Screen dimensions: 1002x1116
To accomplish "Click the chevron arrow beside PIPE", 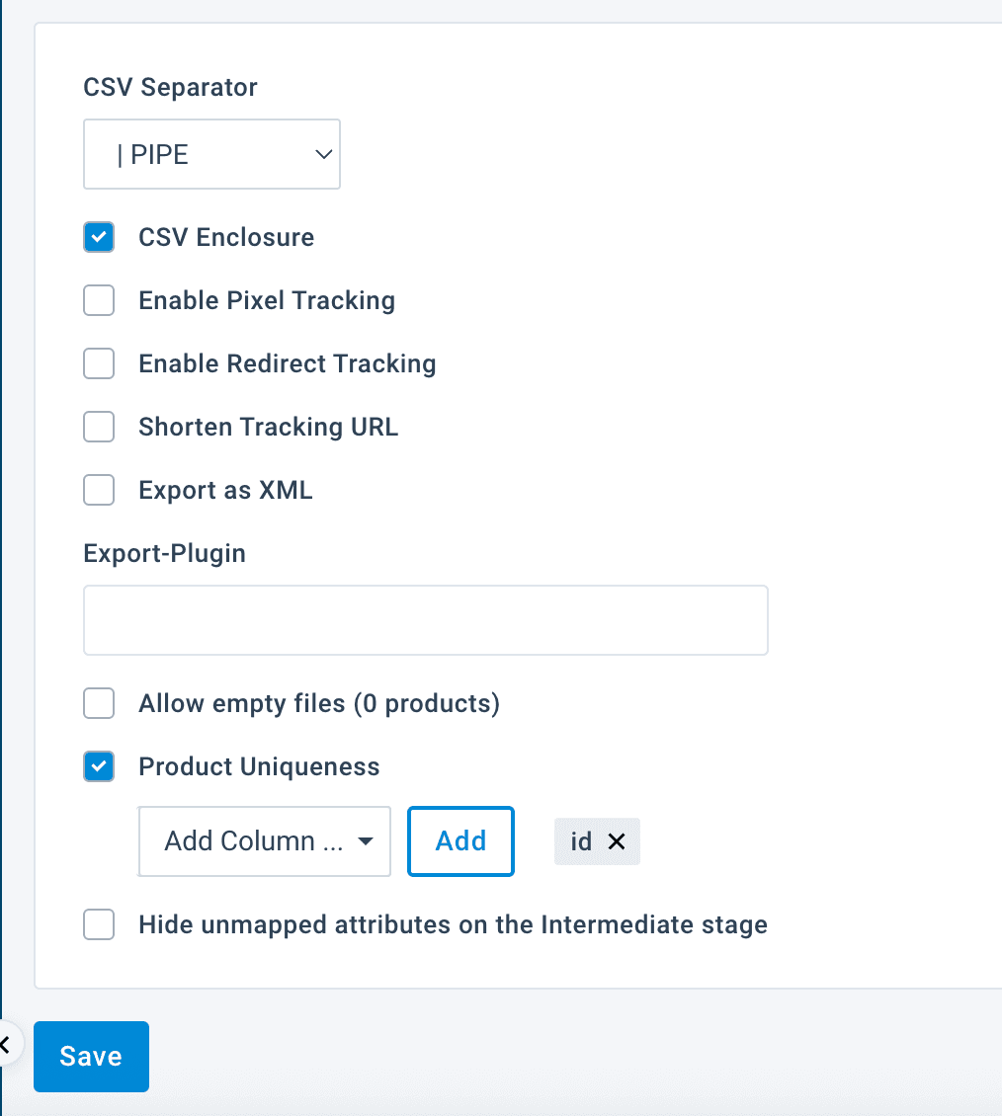I will click(x=321, y=154).
